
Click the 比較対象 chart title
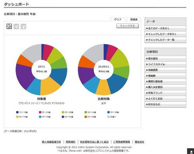pyautogui.click(x=104, y=99)
